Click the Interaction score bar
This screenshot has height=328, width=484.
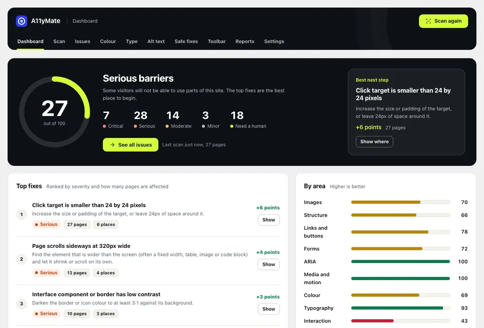point(400,321)
